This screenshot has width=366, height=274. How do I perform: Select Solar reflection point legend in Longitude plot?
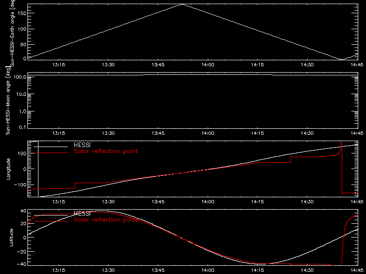click(x=106, y=151)
